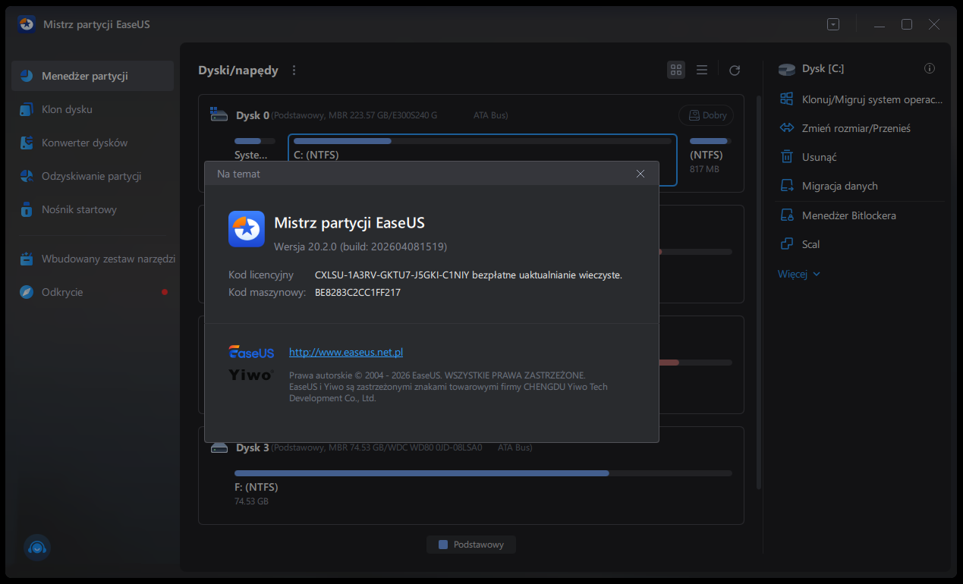
Task: Open Dyski/napędy more options menu
Action: [x=294, y=71]
